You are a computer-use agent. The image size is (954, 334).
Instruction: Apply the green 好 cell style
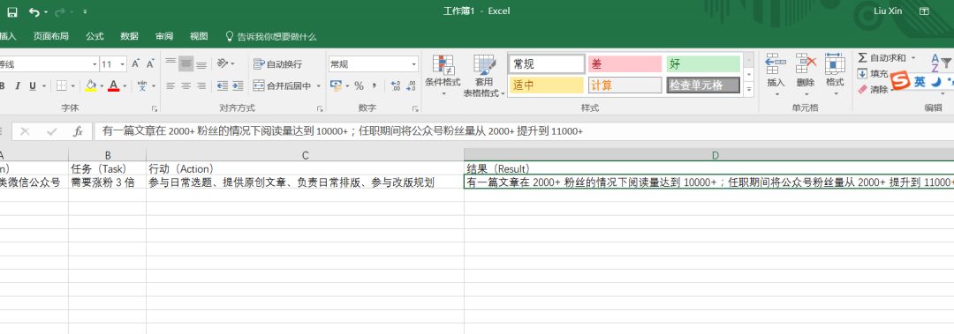pos(703,63)
